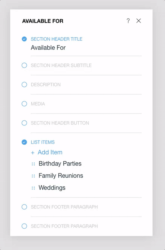Click drag handle beside Weddings

click(33, 188)
